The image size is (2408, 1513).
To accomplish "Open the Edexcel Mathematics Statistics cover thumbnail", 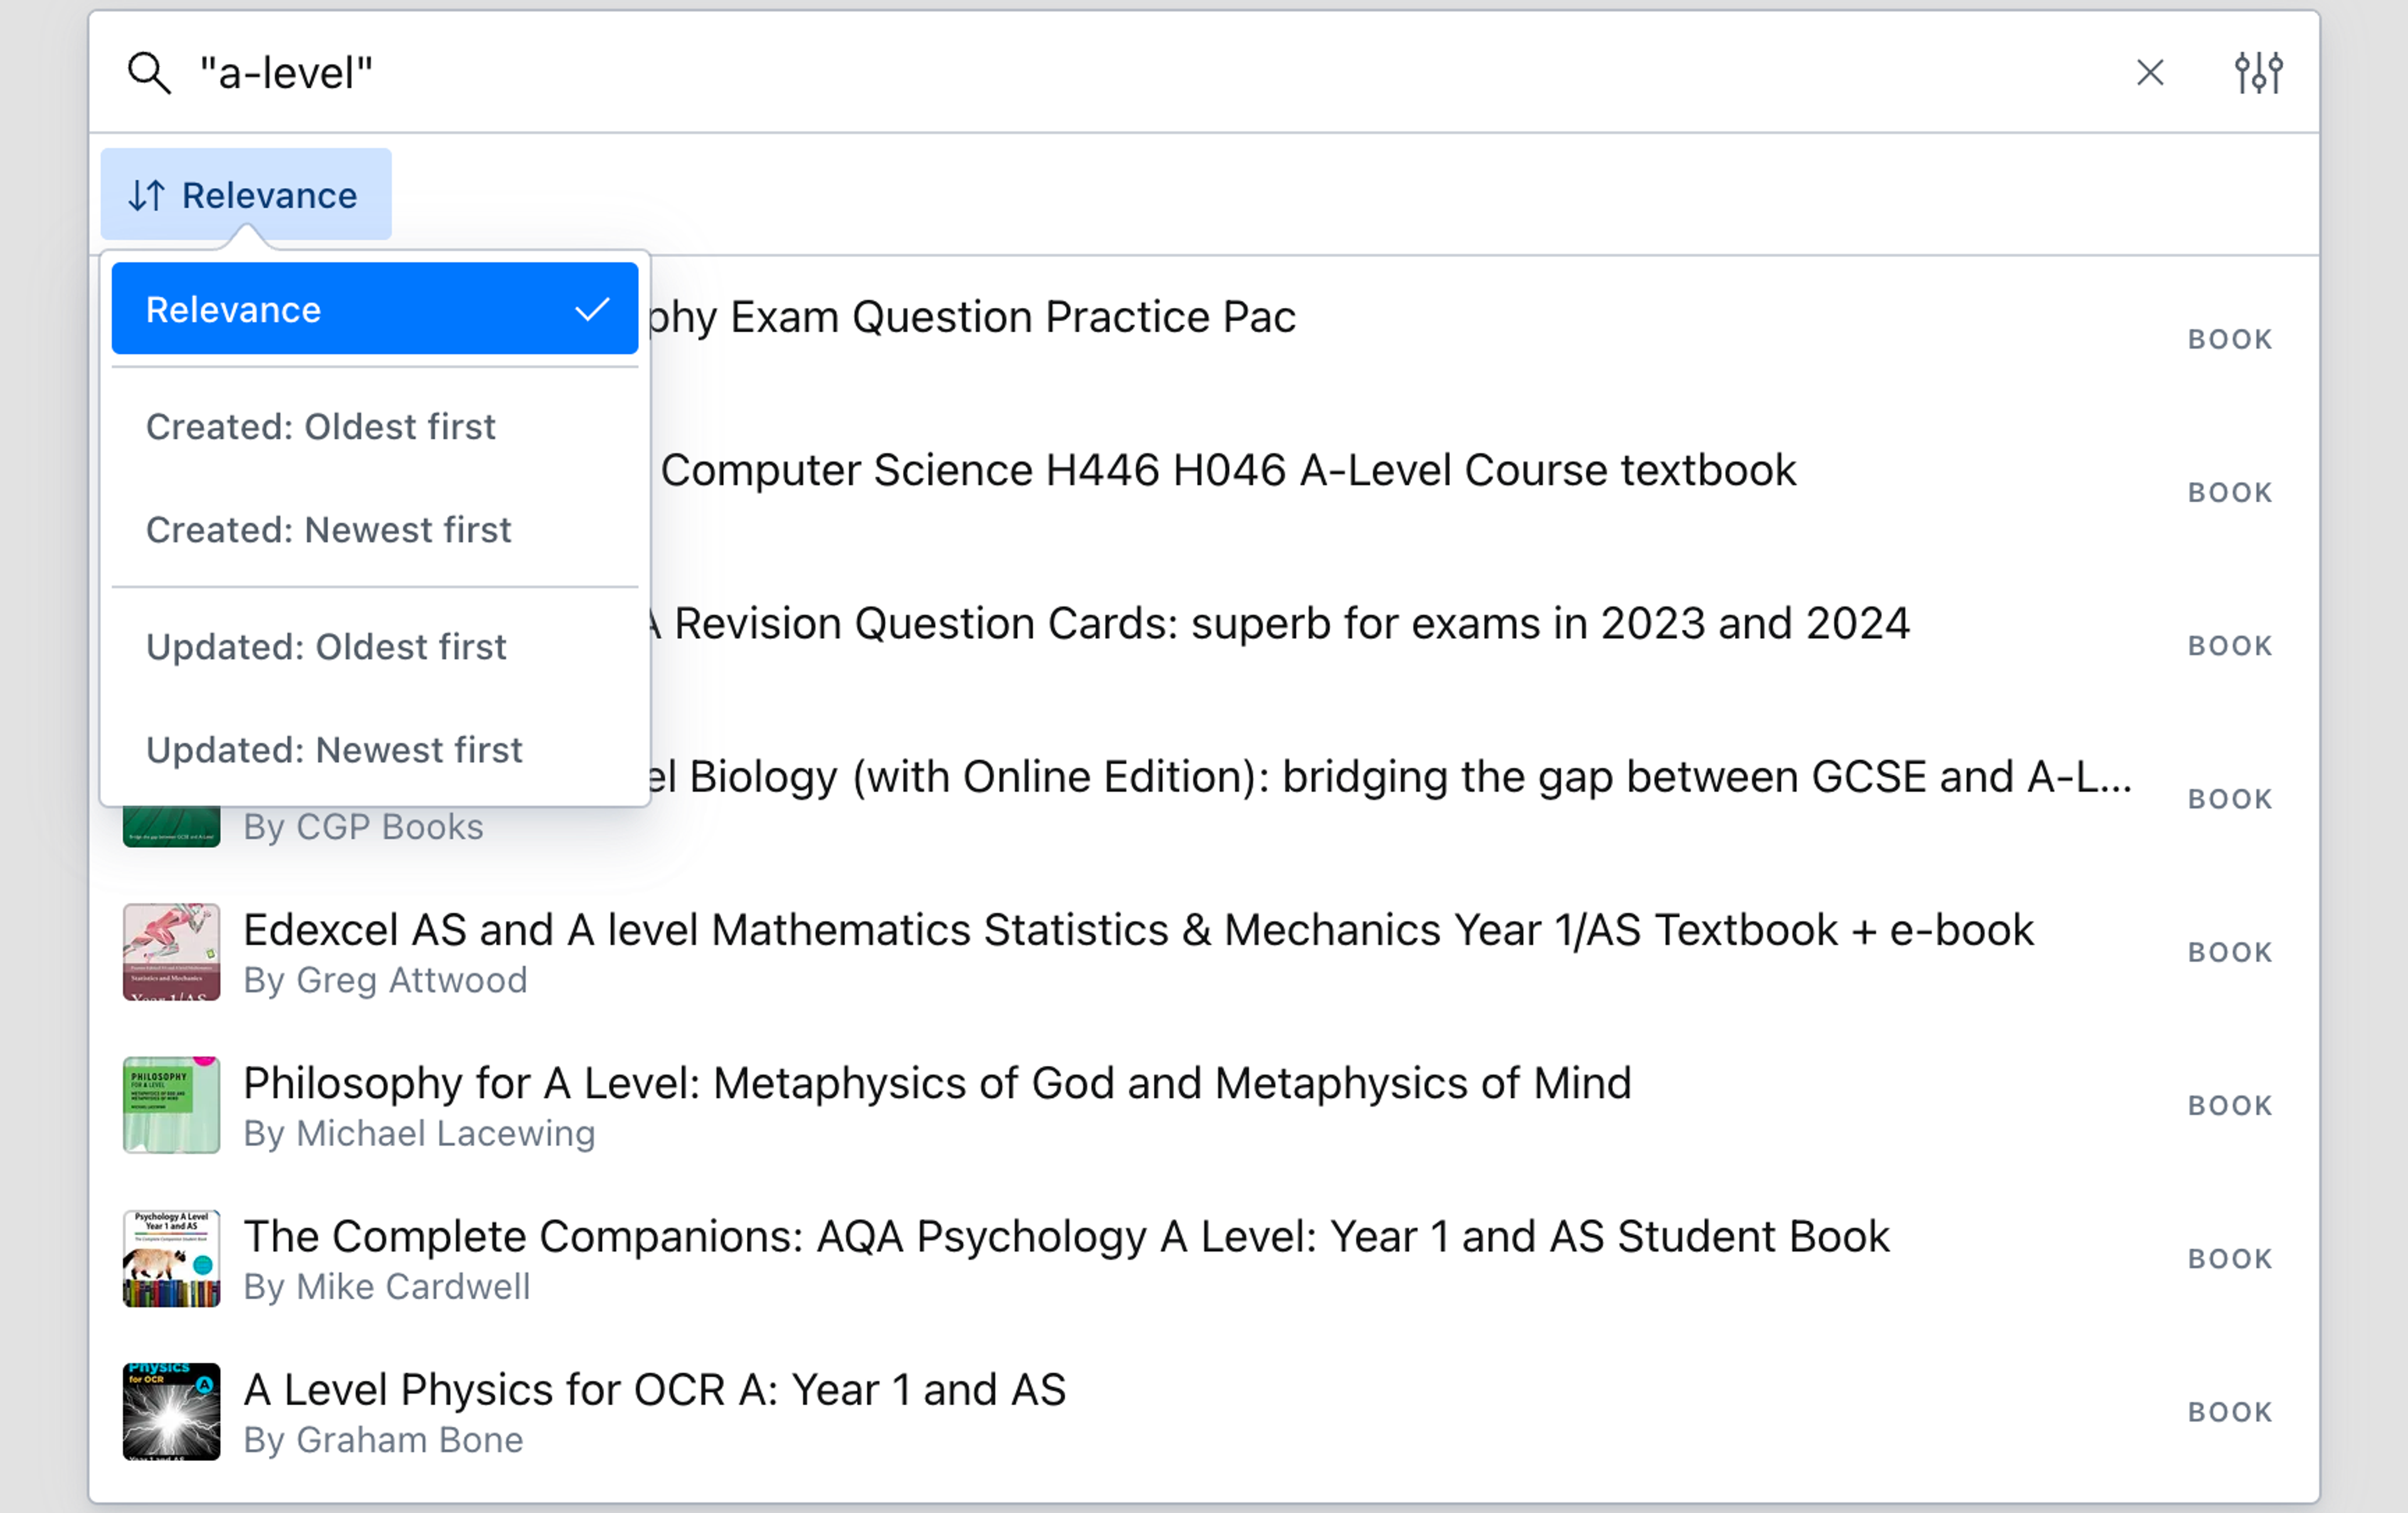I will point(171,953).
